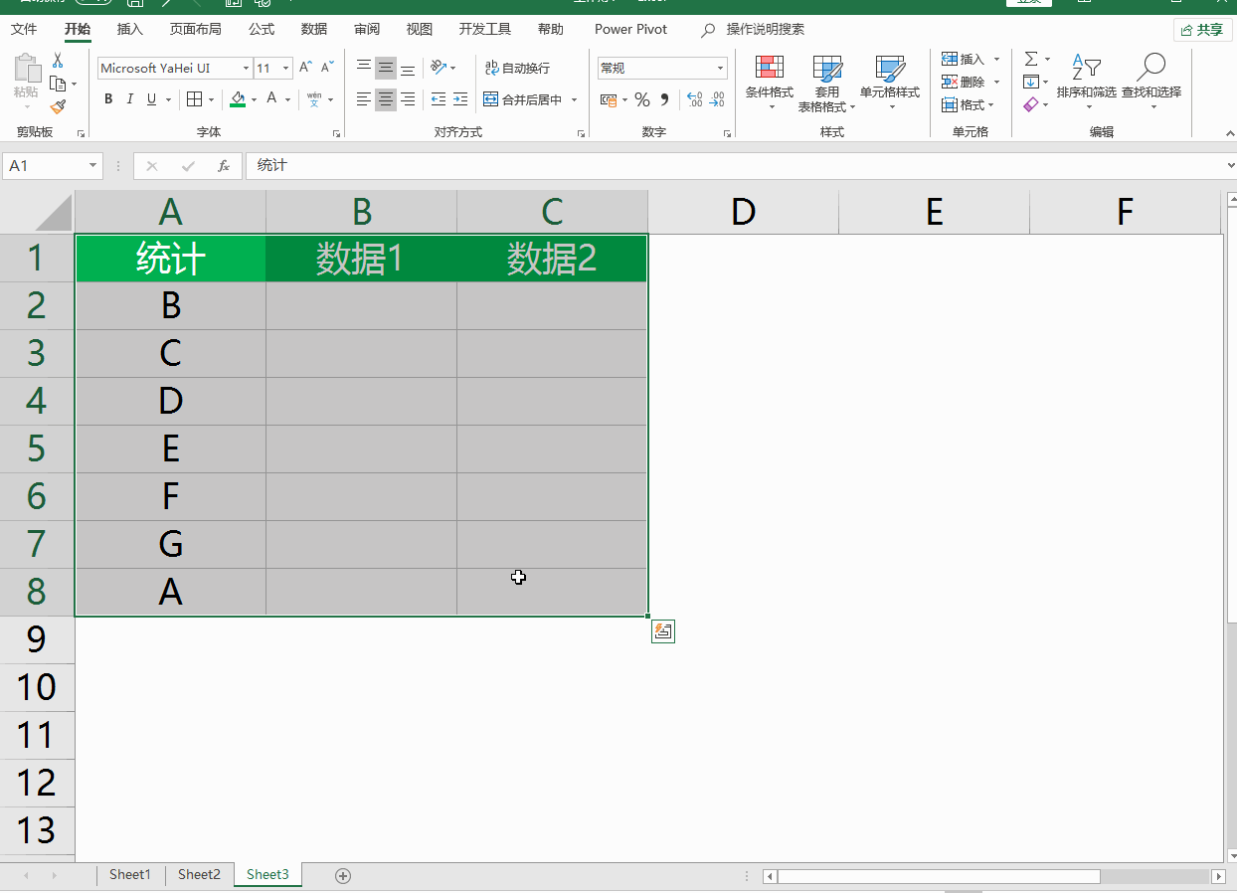Open the Name Box dropdown arrow
Viewport: 1237px width, 893px height.
(92, 166)
